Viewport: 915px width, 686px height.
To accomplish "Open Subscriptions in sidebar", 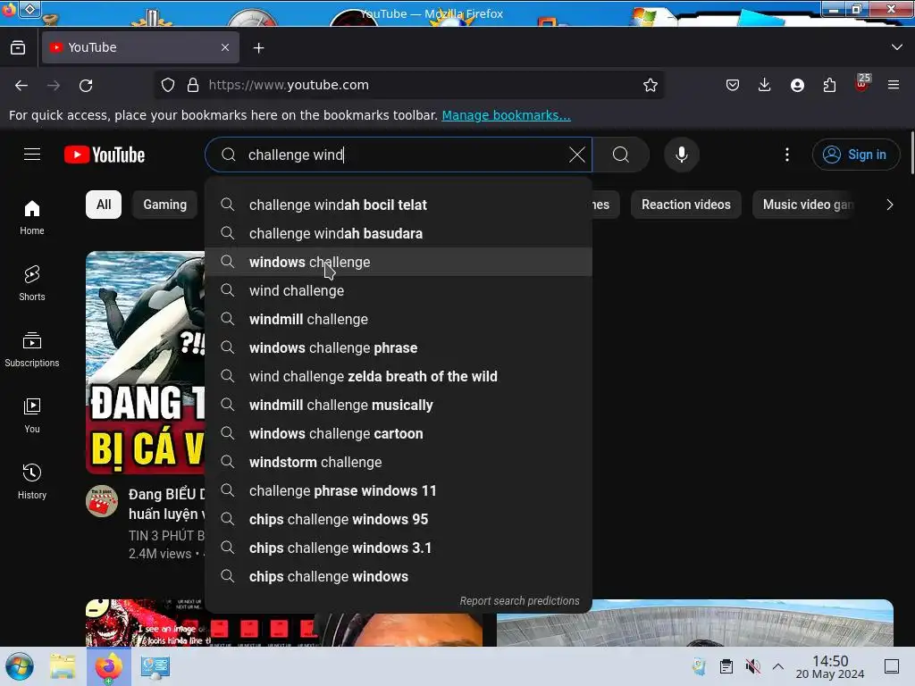I will [x=32, y=349].
